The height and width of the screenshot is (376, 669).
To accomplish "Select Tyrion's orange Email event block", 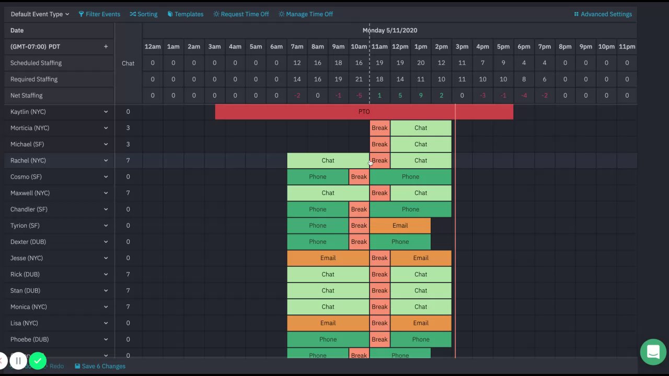I will pos(400,226).
